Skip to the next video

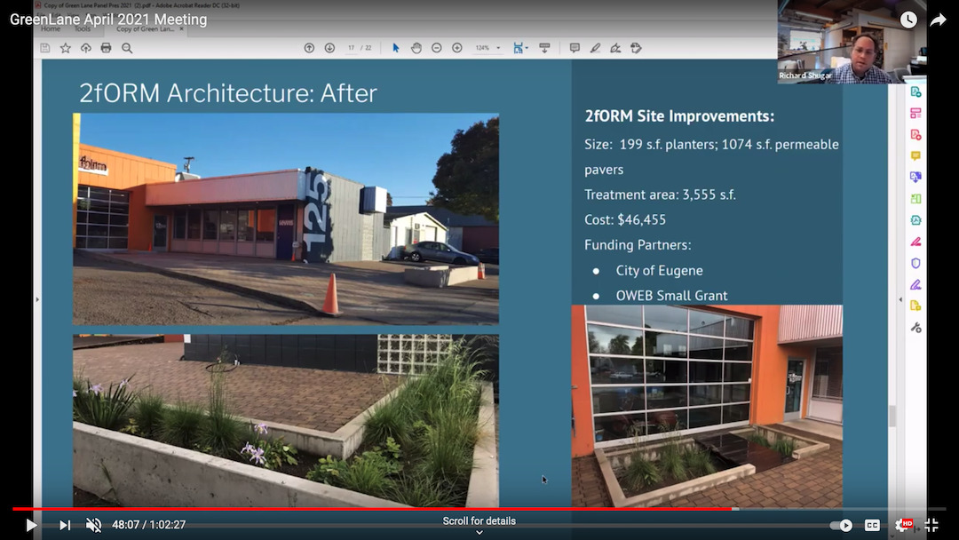pos(65,525)
